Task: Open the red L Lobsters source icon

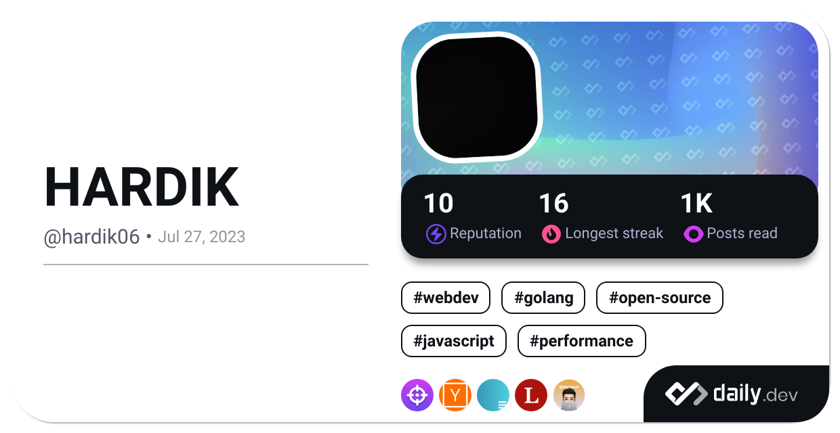Action: click(x=530, y=395)
